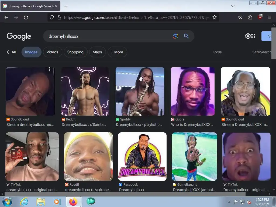Click 'dreamybullxxx (u/axlrose...' link
Screen dimensions: 276x207
88,190
